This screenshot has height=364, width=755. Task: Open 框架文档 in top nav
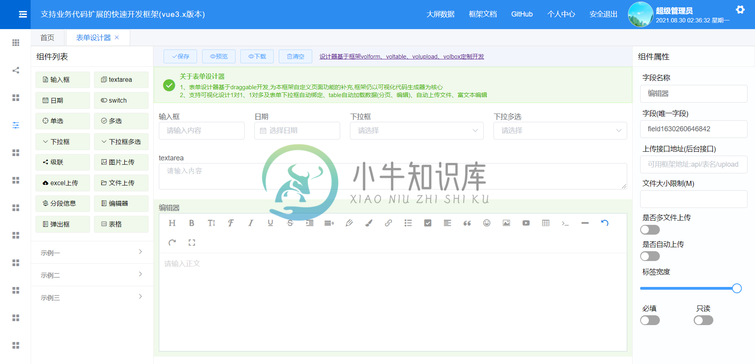click(x=483, y=14)
